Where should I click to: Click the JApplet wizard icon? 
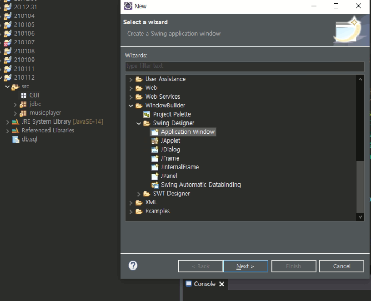click(x=154, y=141)
